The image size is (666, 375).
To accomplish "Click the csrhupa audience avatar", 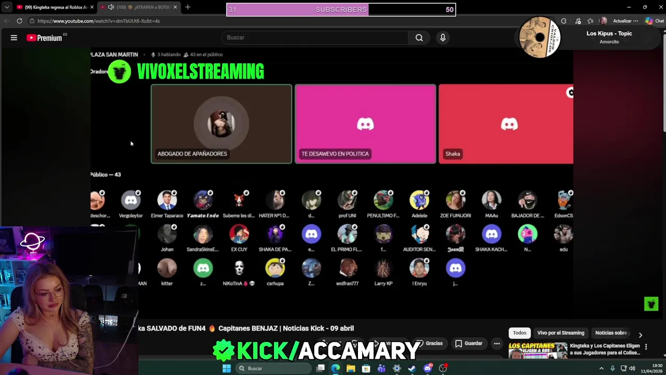I will coord(275,268).
